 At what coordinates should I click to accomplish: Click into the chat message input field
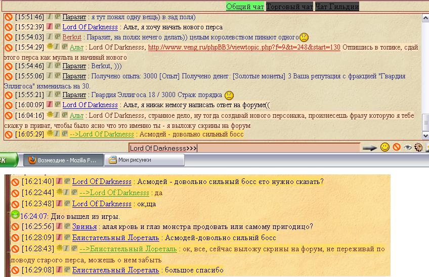click(244, 148)
